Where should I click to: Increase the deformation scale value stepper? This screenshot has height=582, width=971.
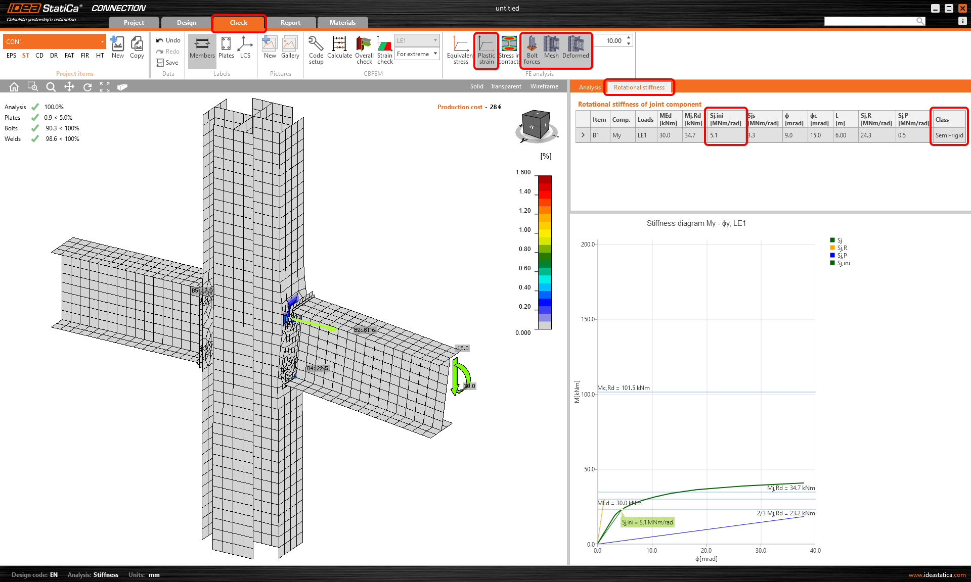[x=629, y=37]
